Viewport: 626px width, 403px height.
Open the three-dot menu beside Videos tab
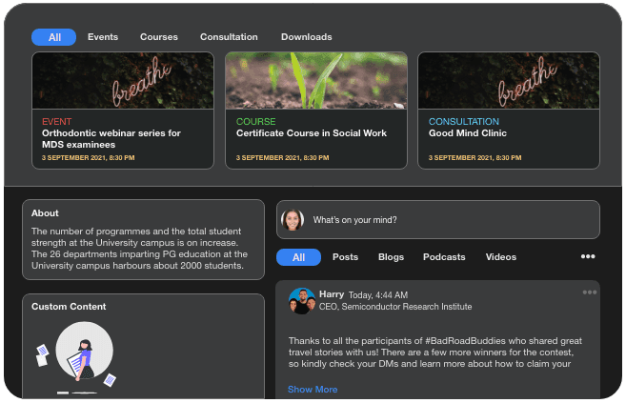click(588, 257)
